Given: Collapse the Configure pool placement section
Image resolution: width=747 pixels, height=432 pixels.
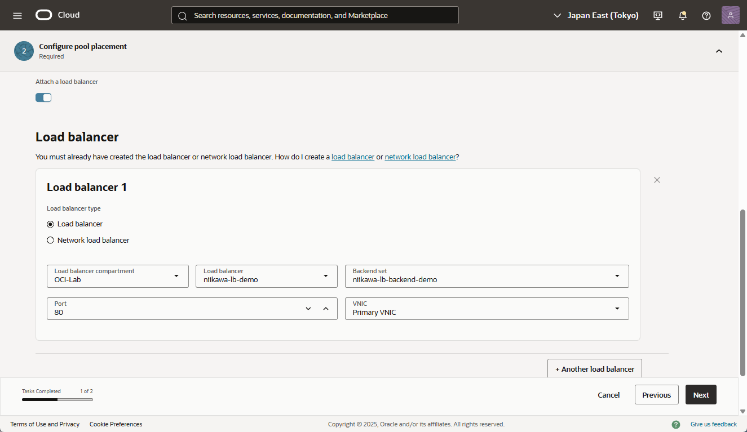Looking at the screenshot, I should click(x=719, y=51).
